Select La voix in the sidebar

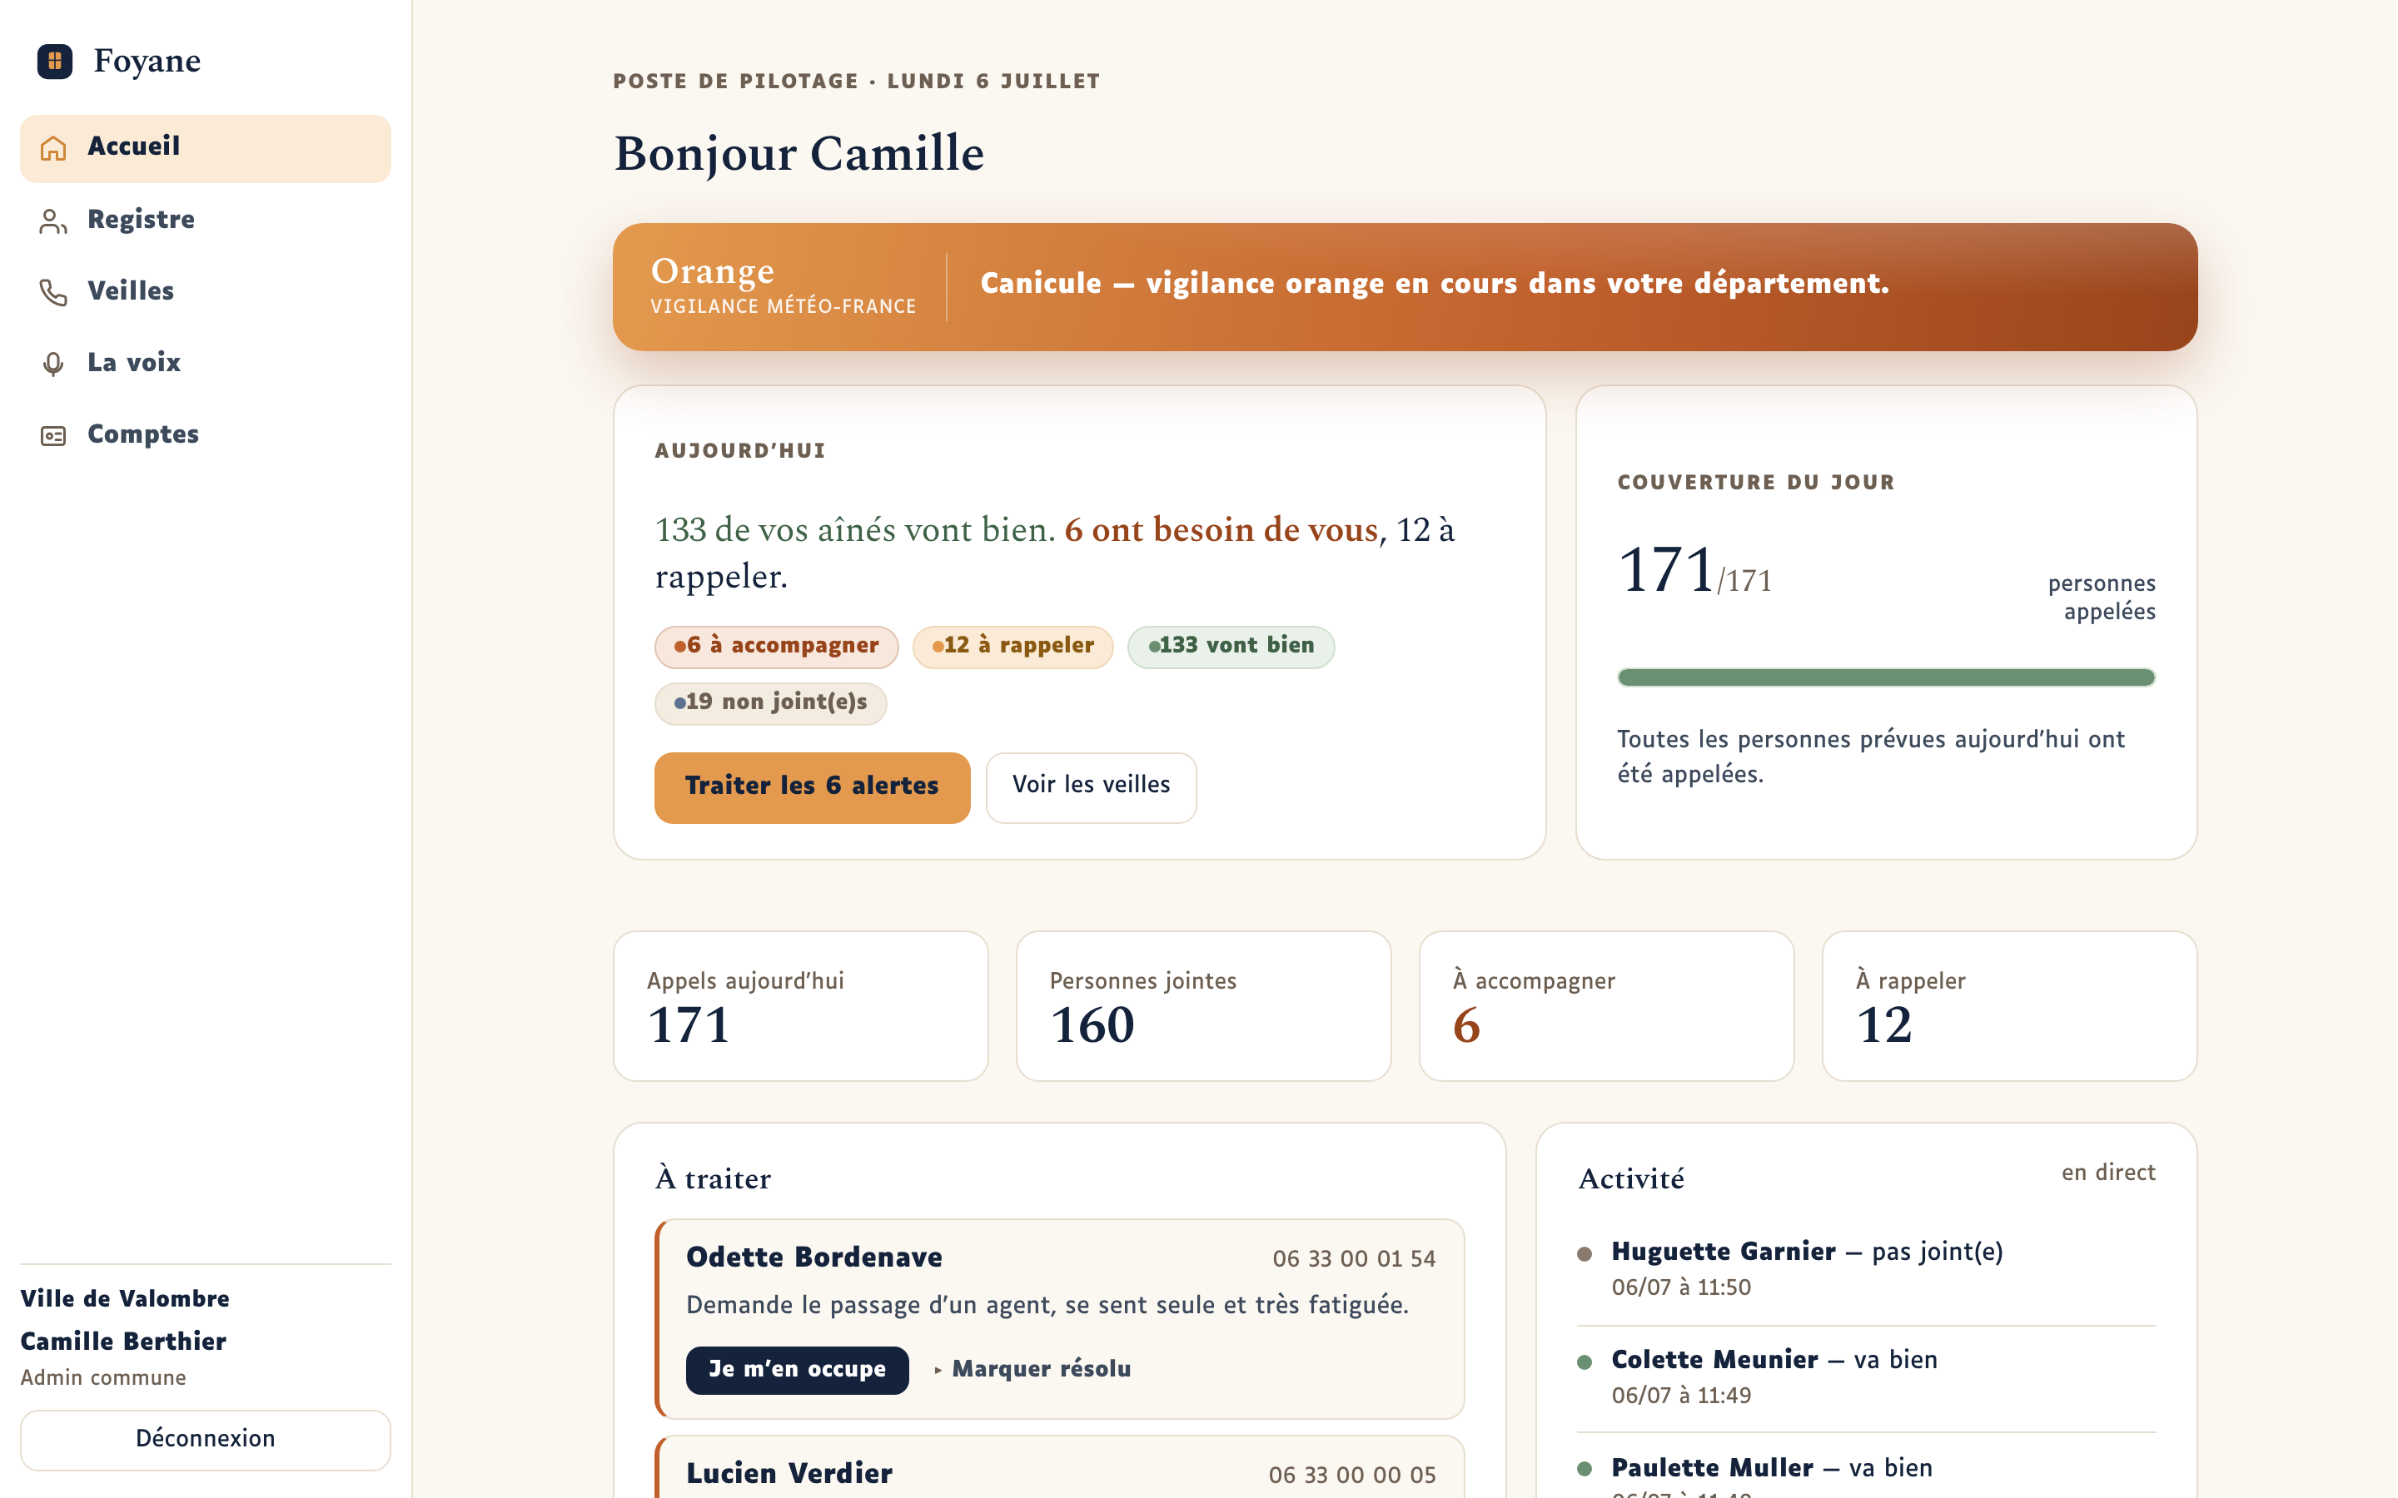point(205,363)
